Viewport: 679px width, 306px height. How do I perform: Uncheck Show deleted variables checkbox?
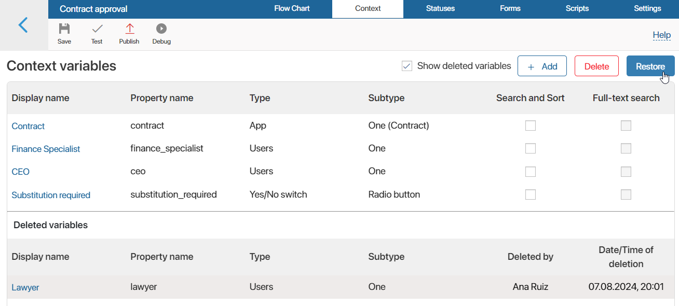[x=407, y=66]
